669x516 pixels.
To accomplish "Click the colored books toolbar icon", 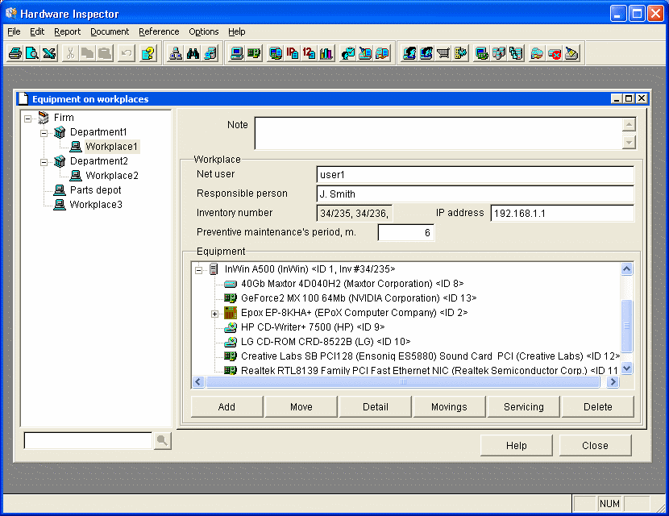I will click(x=326, y=53).
